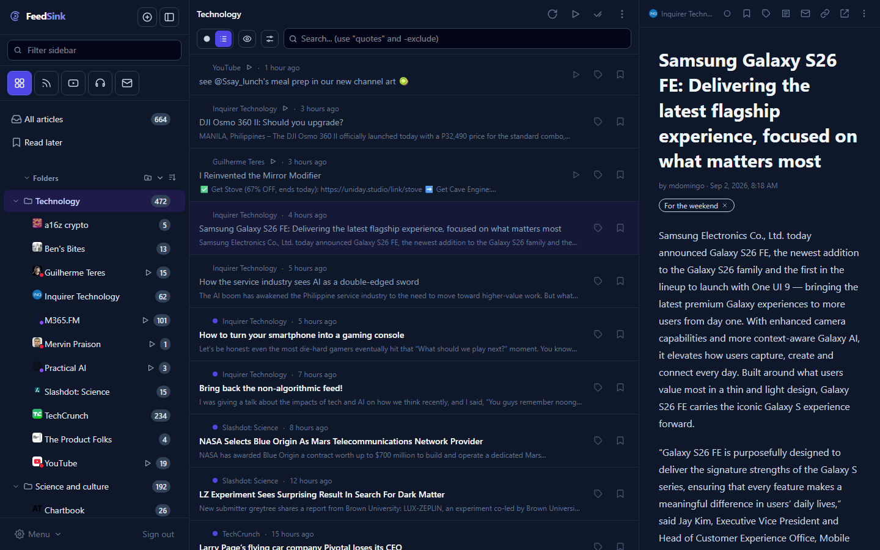Collapse the Science and culture folder

tap(16, 486)
